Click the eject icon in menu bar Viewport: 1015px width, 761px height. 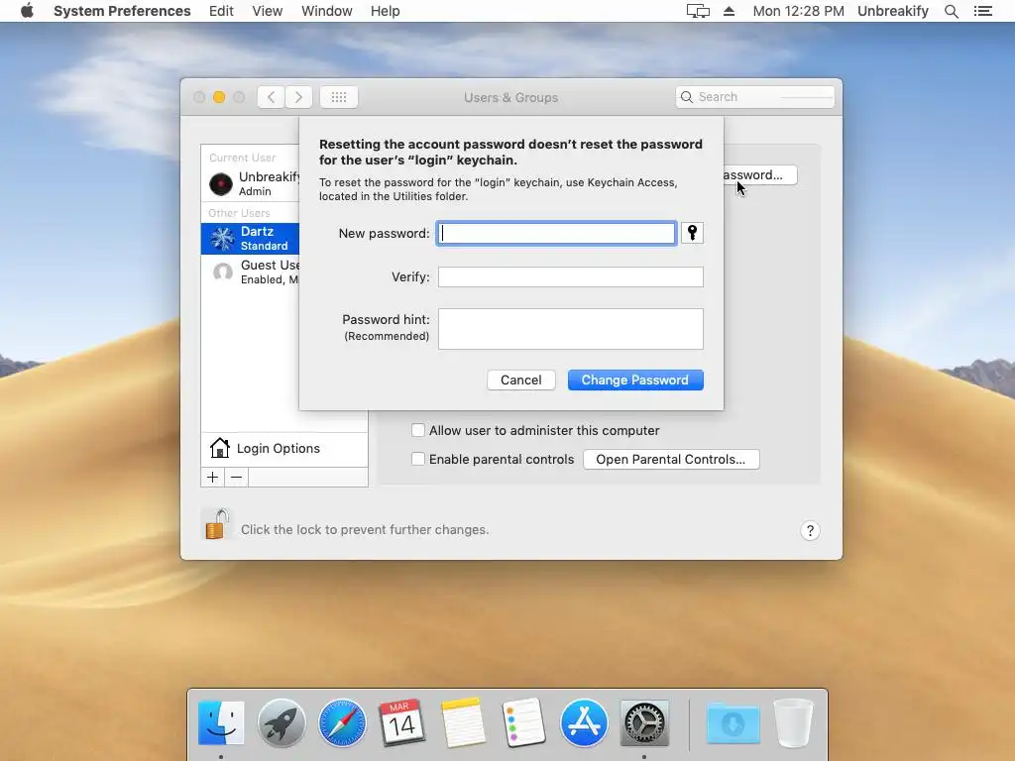(729, 11)
